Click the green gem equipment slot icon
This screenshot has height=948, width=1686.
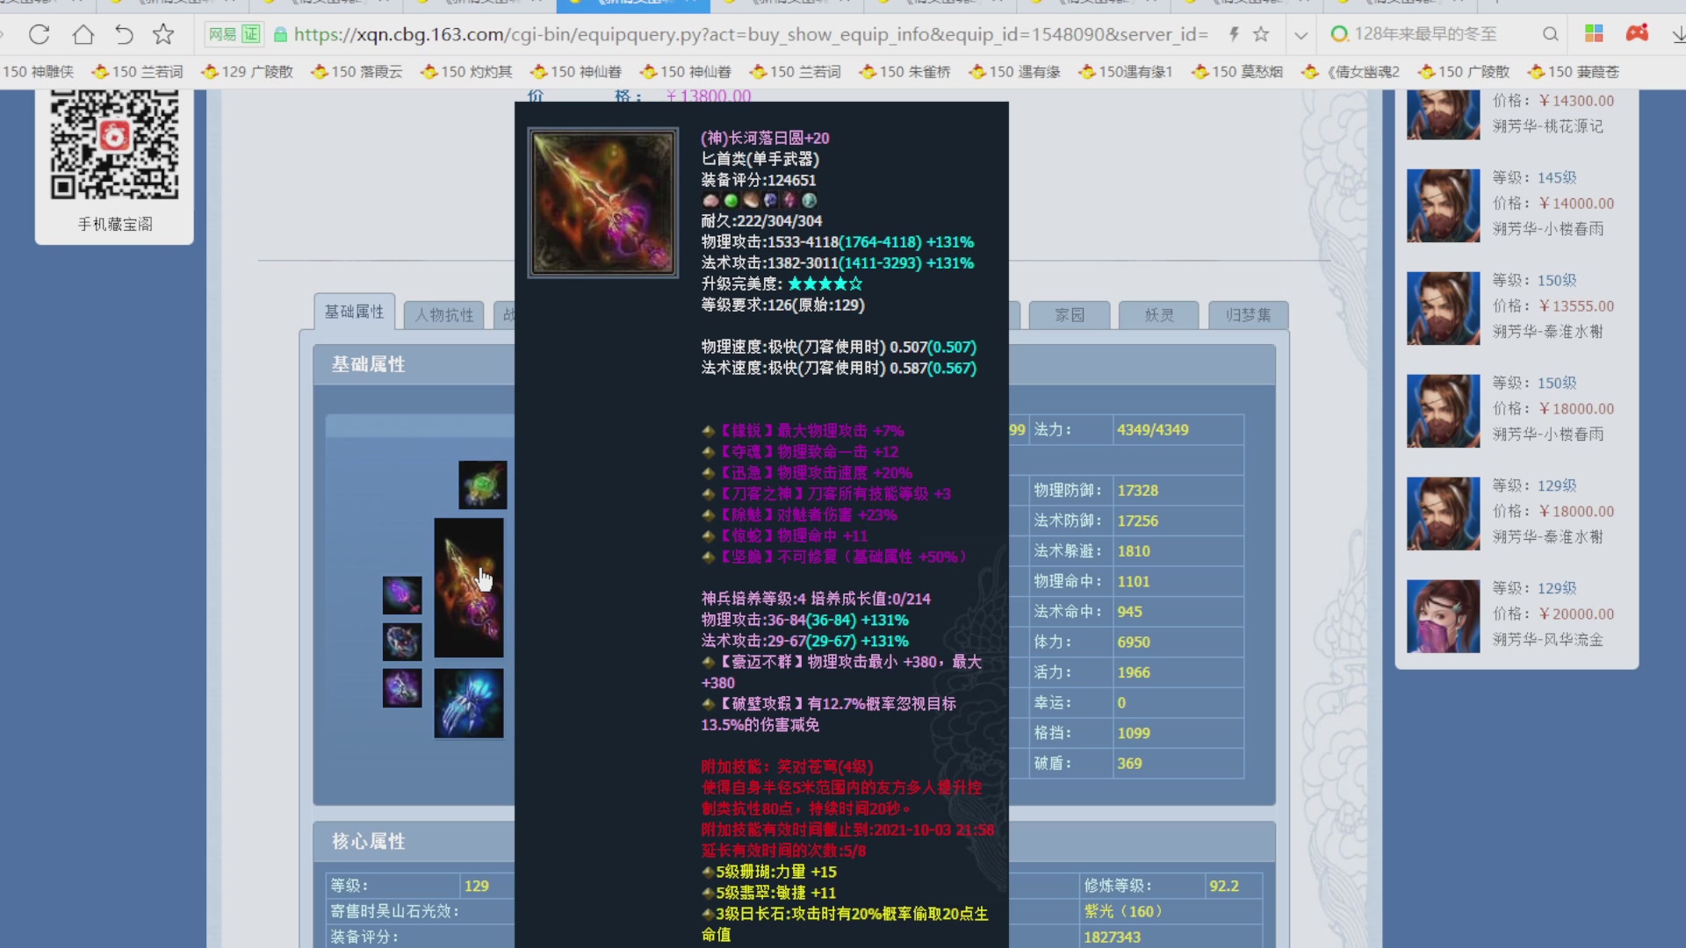482,485
